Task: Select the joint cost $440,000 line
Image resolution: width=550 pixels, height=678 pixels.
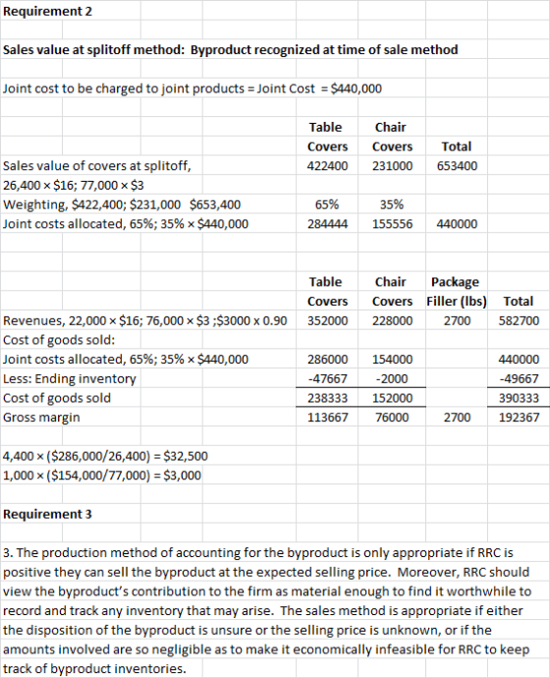Action: (192, 88)
